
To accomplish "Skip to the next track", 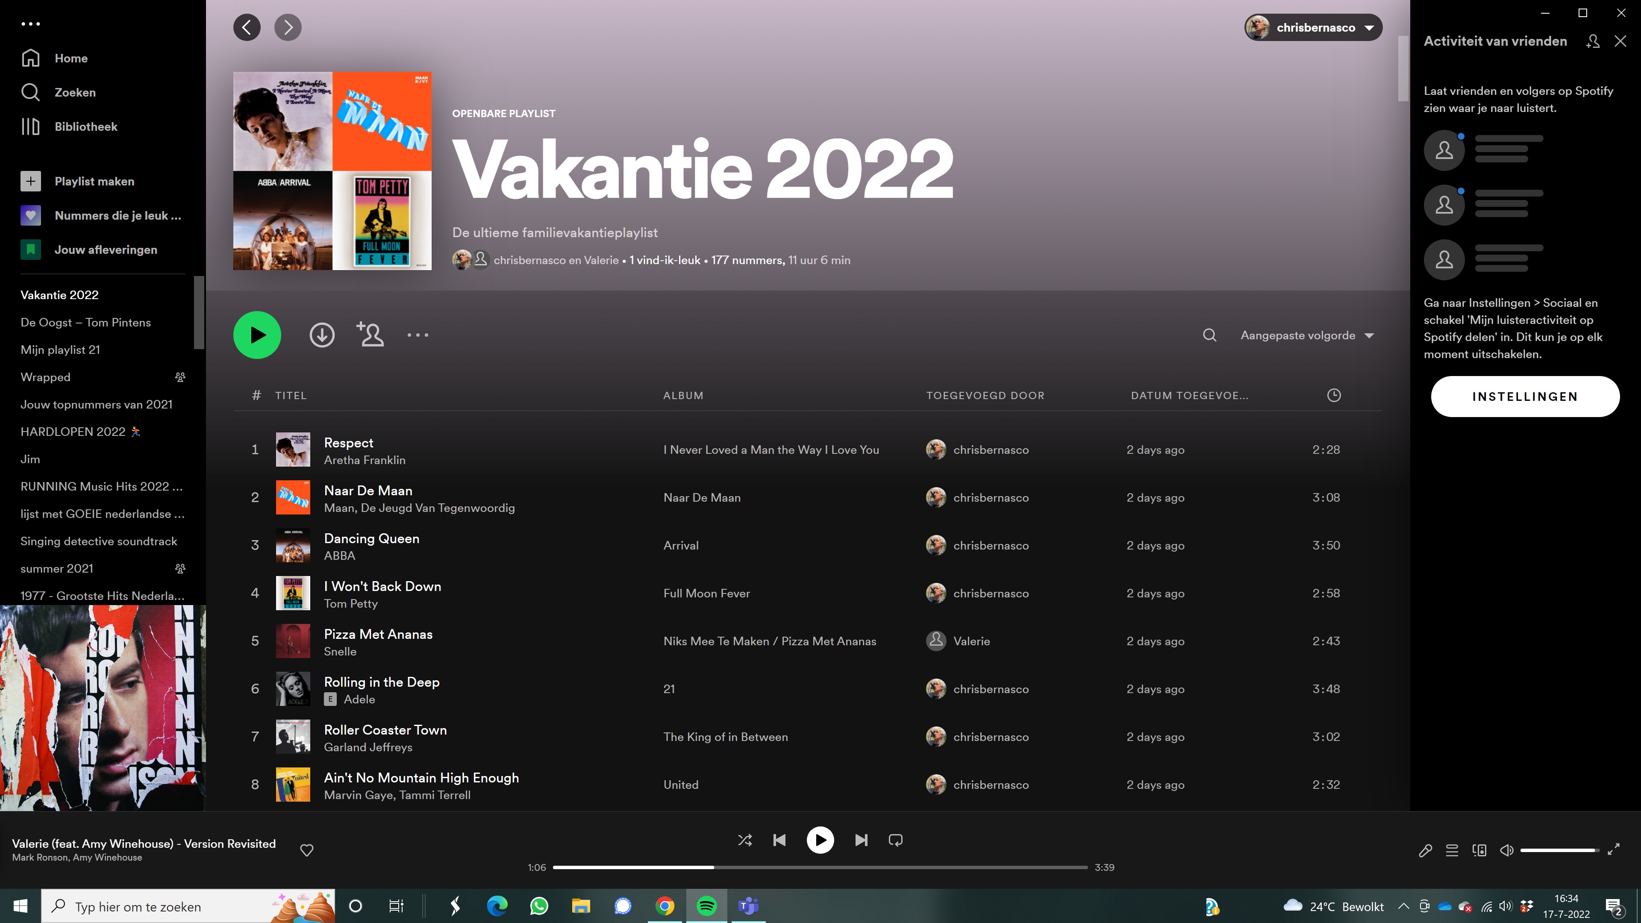I will coord(861,840).
